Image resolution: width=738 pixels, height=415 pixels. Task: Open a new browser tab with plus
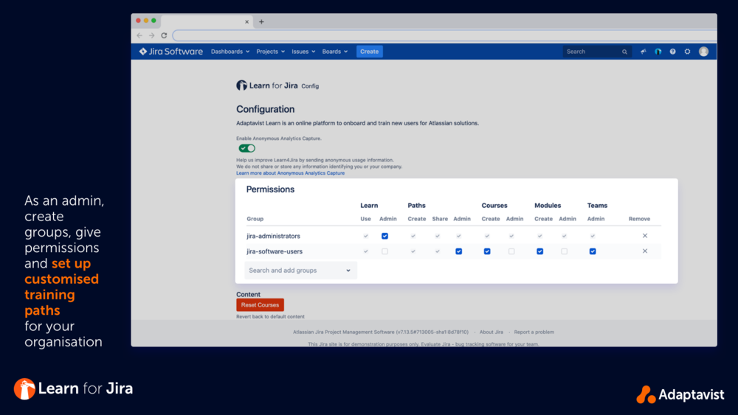coord(262,21)
